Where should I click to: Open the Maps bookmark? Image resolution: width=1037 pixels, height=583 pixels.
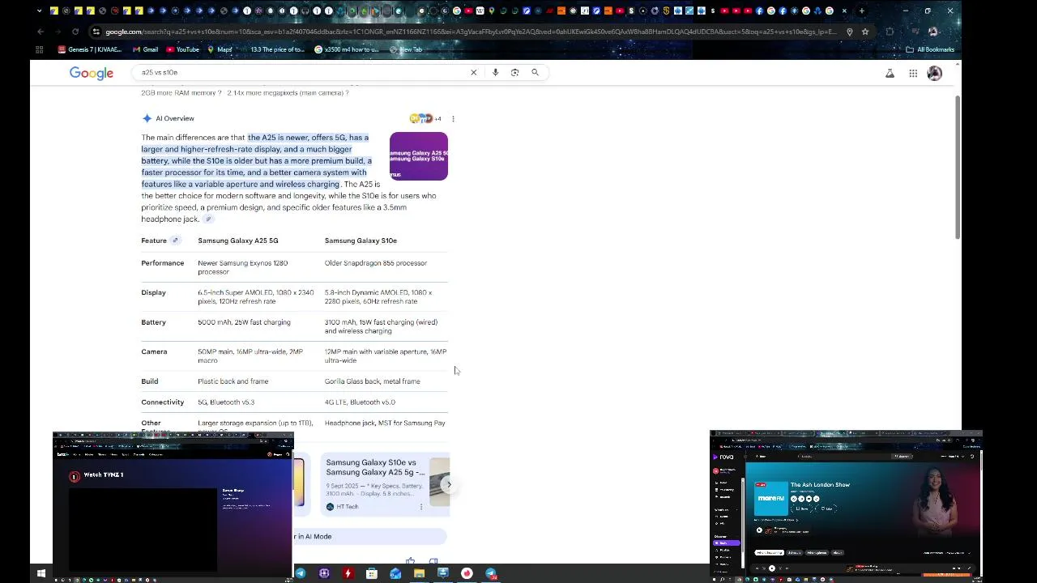pos(220,49)
